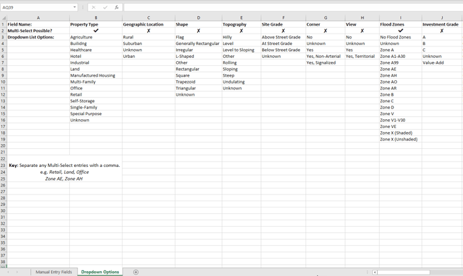
Task: Click the Self-Storage cell
Action: [x=83, y=101]
